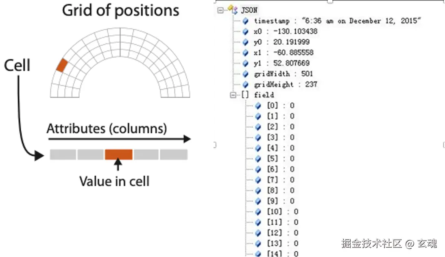Click the icon for field index [9]
The width and height of the screenshot is (445, 257).
pos(258,201)
